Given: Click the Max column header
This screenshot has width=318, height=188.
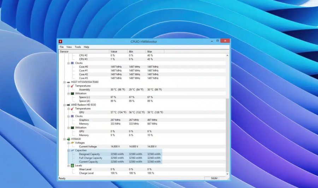Looking at the screenshot, I should pos(155,51).
